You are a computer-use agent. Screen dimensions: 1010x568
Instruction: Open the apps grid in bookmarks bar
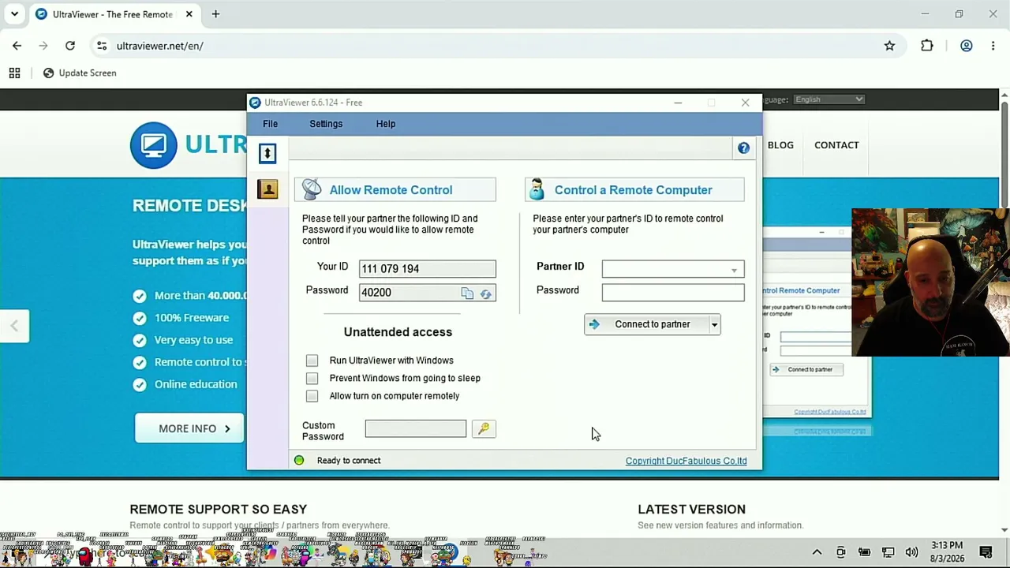pos(14,73)
